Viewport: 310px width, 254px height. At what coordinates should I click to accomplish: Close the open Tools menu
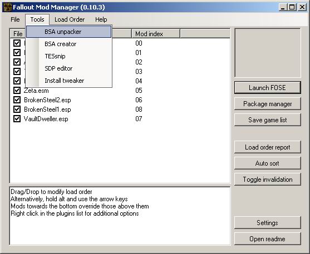point(37,19)
